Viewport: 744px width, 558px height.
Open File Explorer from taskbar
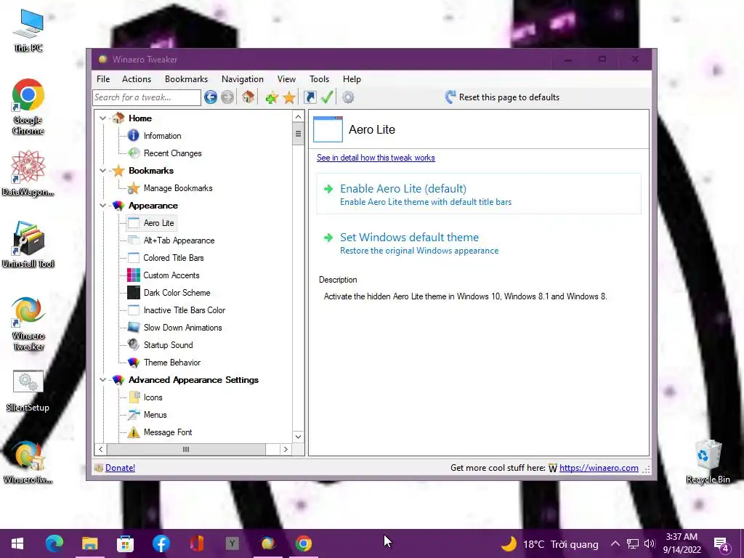pos(89,543)
